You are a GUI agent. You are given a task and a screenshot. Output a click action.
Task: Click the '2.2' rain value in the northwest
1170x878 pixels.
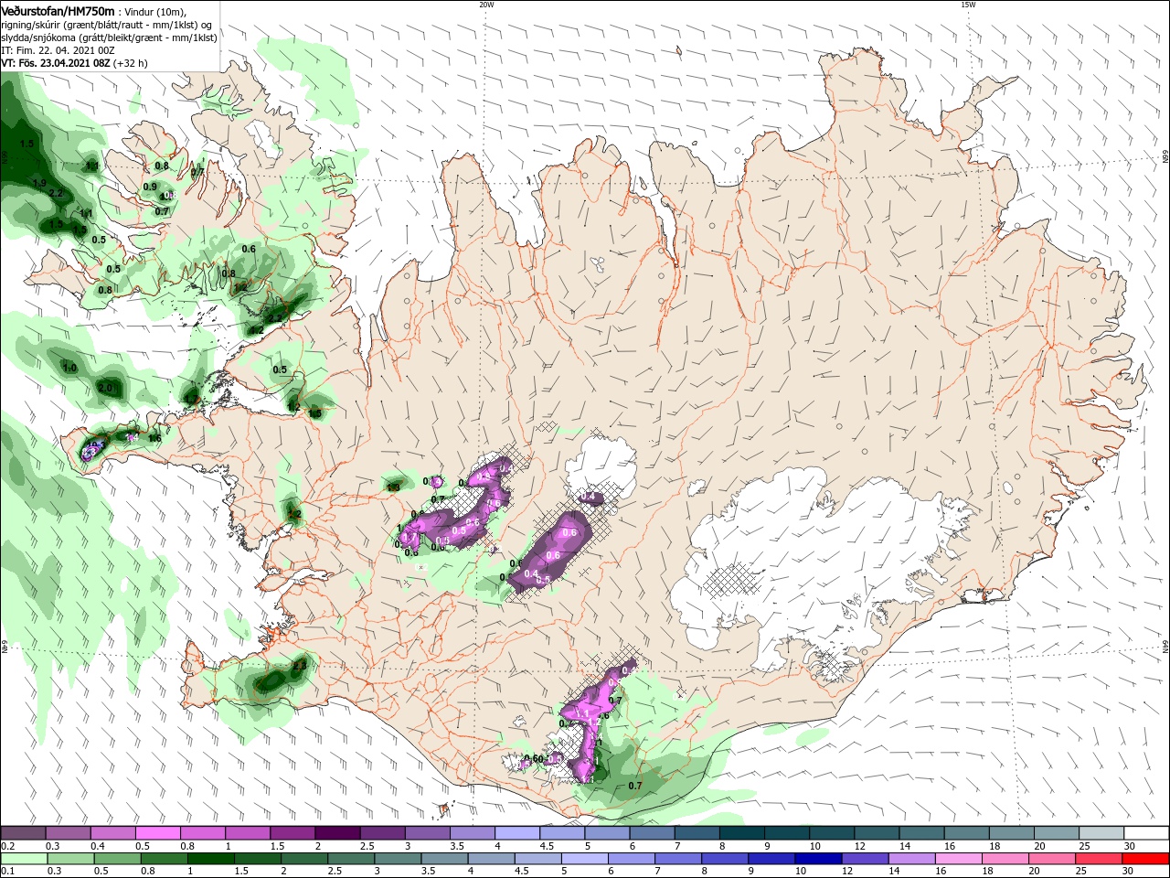point(56,194)
